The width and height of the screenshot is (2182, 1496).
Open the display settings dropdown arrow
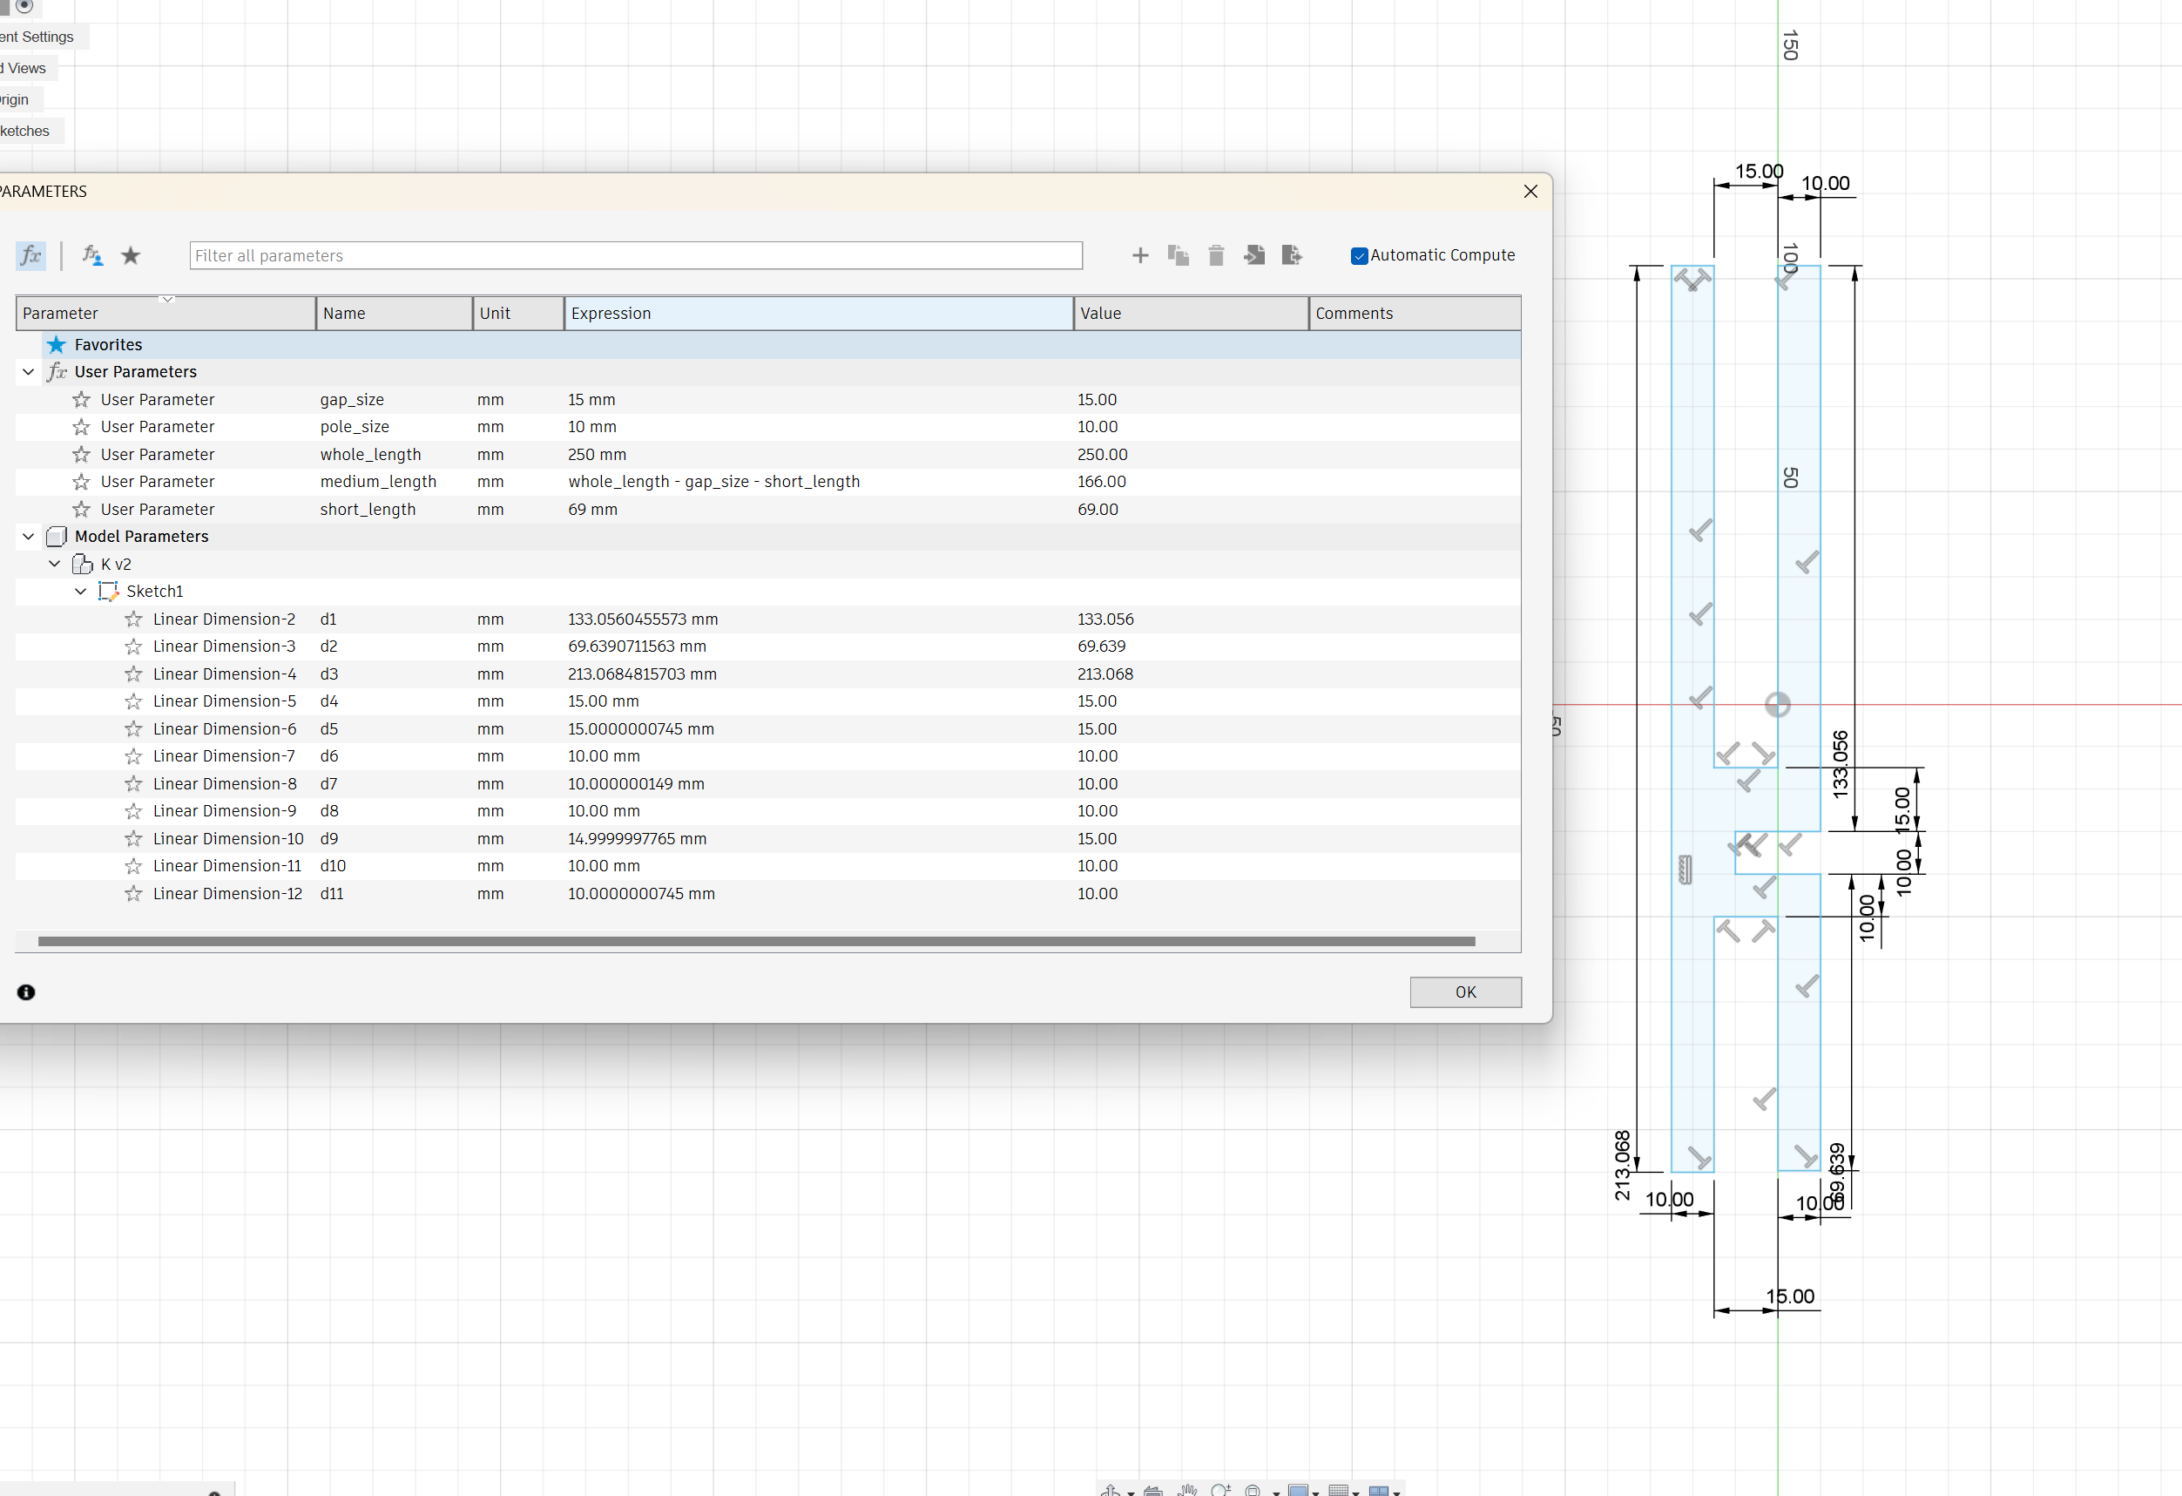point(1315,1493)
